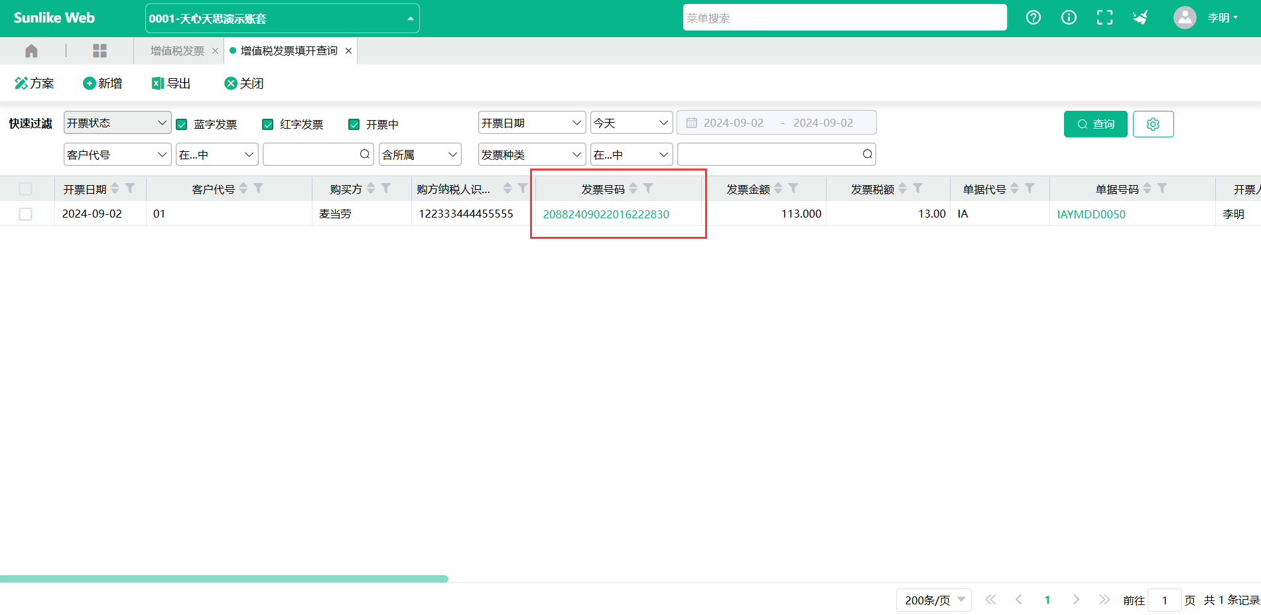This screenshot has height=615, width=1261.
Task: Filter the 发票号码 column
Action: 648,188
